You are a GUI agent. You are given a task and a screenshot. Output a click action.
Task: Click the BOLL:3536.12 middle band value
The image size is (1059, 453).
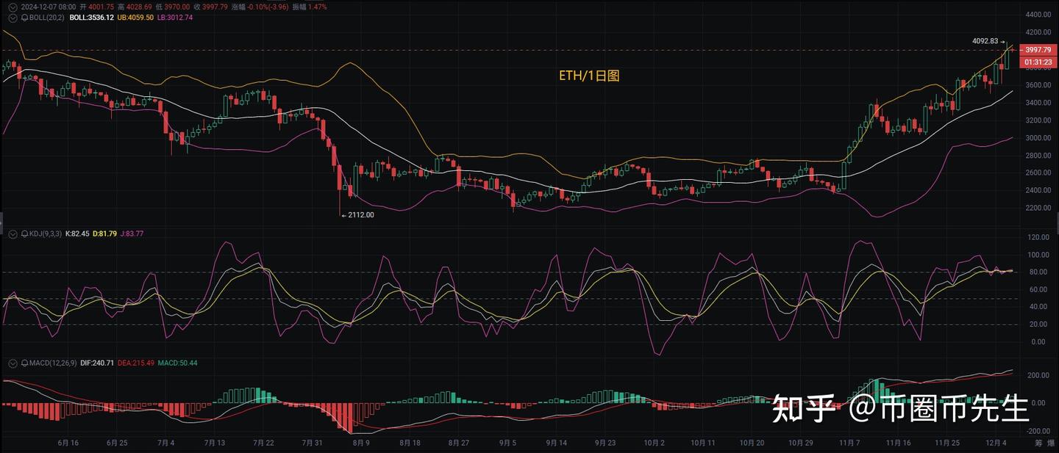(92, 17)
